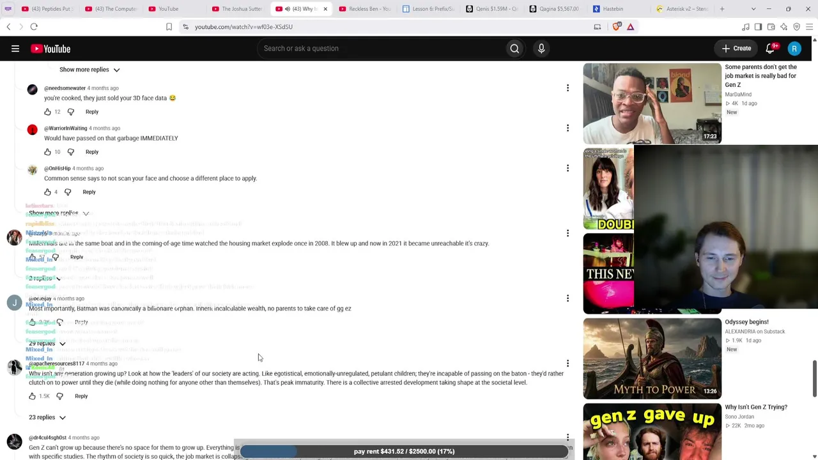Like the @WarriorInWaiting comment
Screen dimensions: 818x460
point(47,152)
